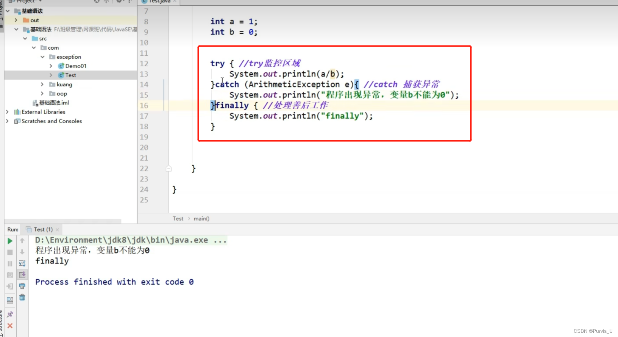Click the main() breadcrumb
The width and height of the screenshot is (618, 337).
pos(201,218)
